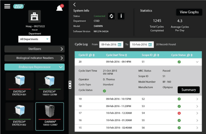Open the To date calendar icon
The width and height of the screenshot is (206, 134).
[150, 44]
